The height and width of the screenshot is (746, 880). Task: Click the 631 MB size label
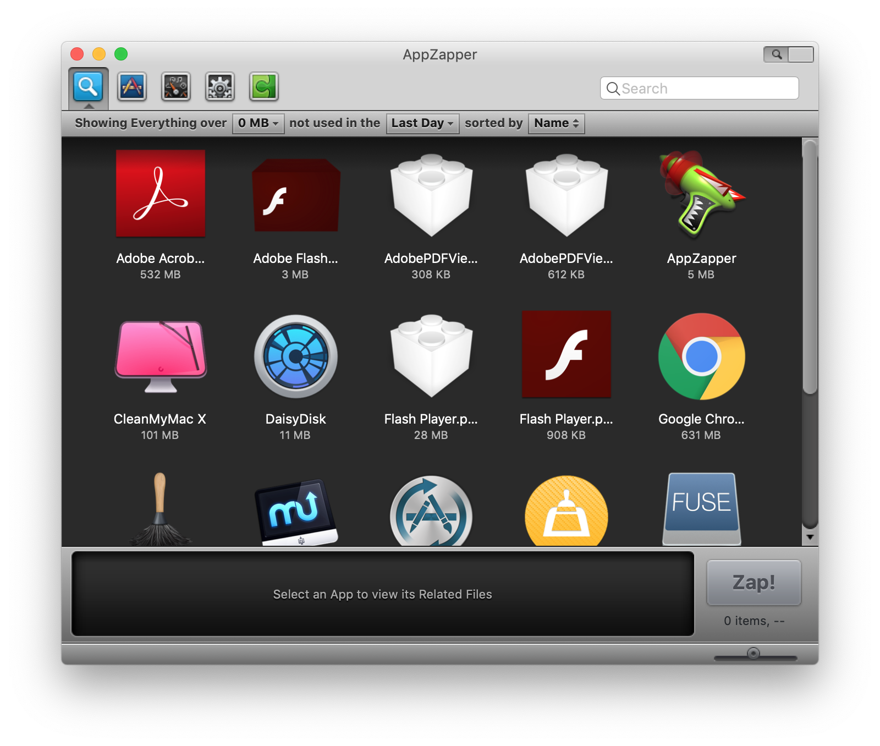pos(701,435)
